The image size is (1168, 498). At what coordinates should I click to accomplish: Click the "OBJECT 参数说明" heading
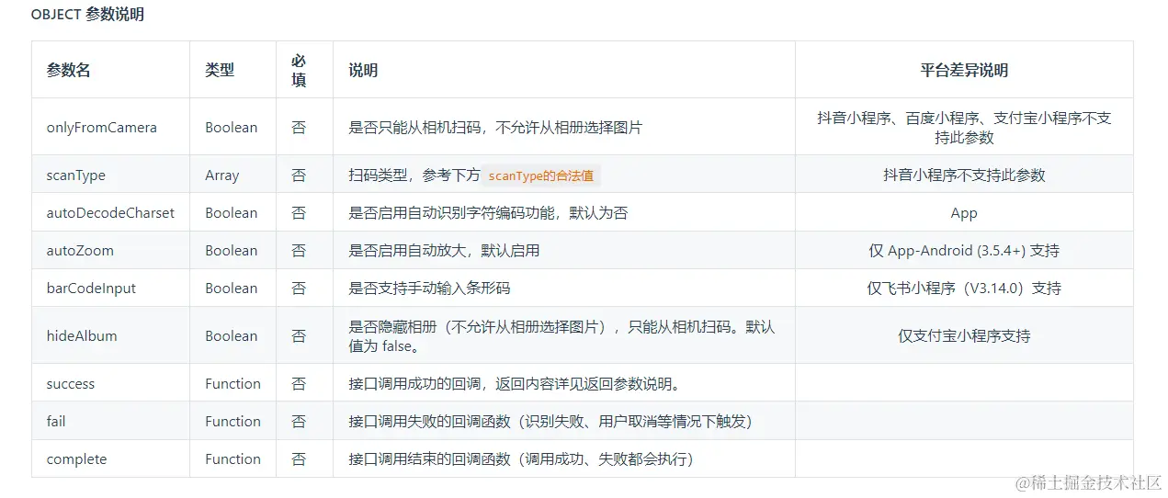pos(87,15)
